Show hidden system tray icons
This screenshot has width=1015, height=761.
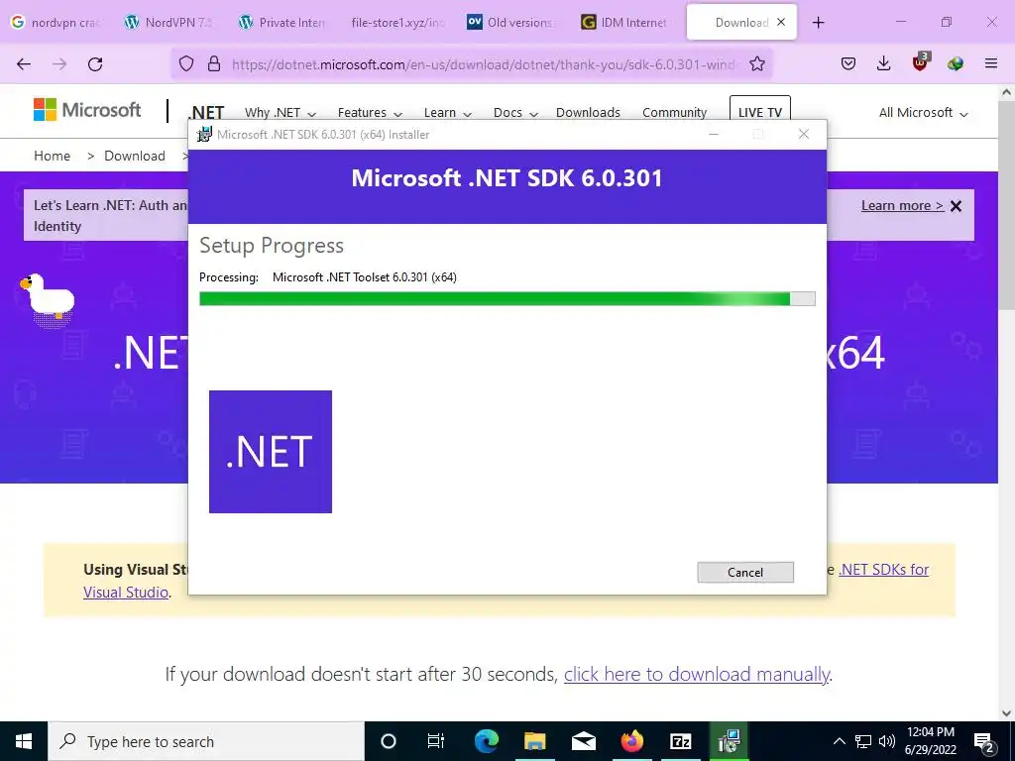pyautogui.click(x=839, y=741)
